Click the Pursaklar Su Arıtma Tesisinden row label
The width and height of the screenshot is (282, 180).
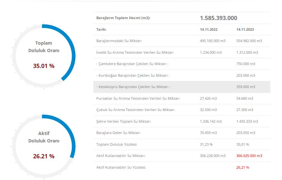pyautogui.click(x=138, y=98)
